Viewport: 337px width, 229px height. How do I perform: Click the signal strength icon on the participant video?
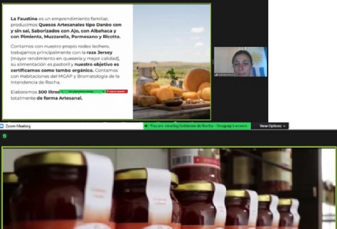pos(216,75)
